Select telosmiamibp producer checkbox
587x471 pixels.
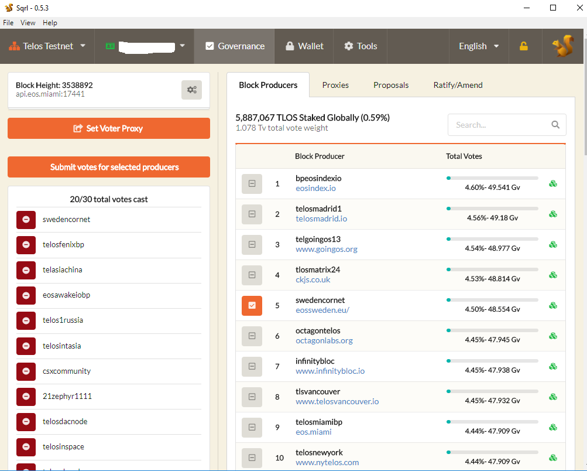(x=252, y=427)
